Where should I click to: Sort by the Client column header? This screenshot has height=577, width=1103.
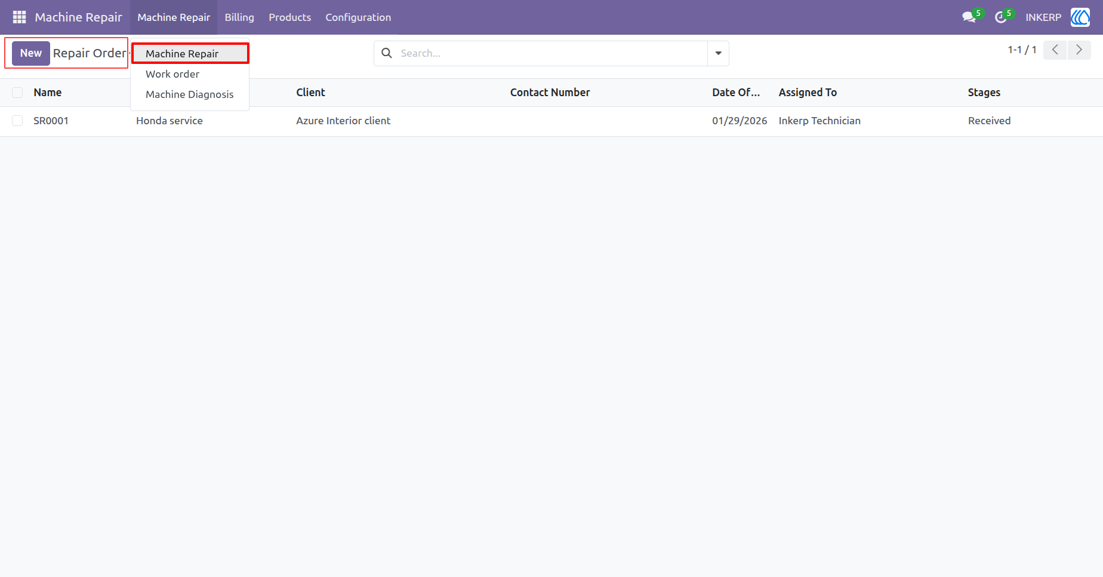(310, 93)
